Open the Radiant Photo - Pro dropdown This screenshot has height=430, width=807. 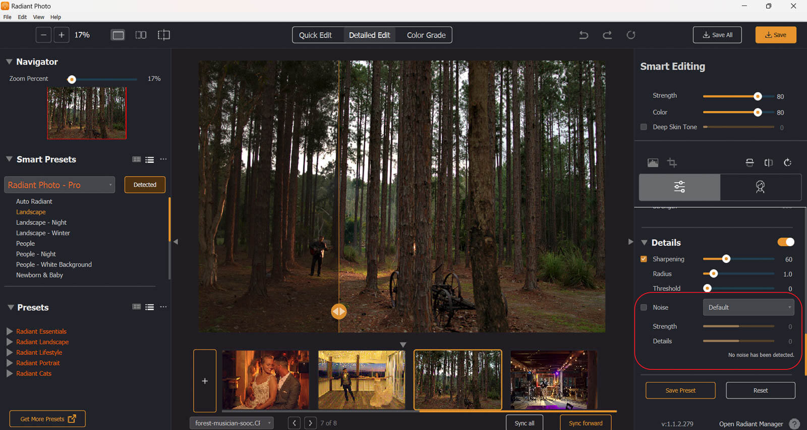pyautogui.click(x=60, y=185)
